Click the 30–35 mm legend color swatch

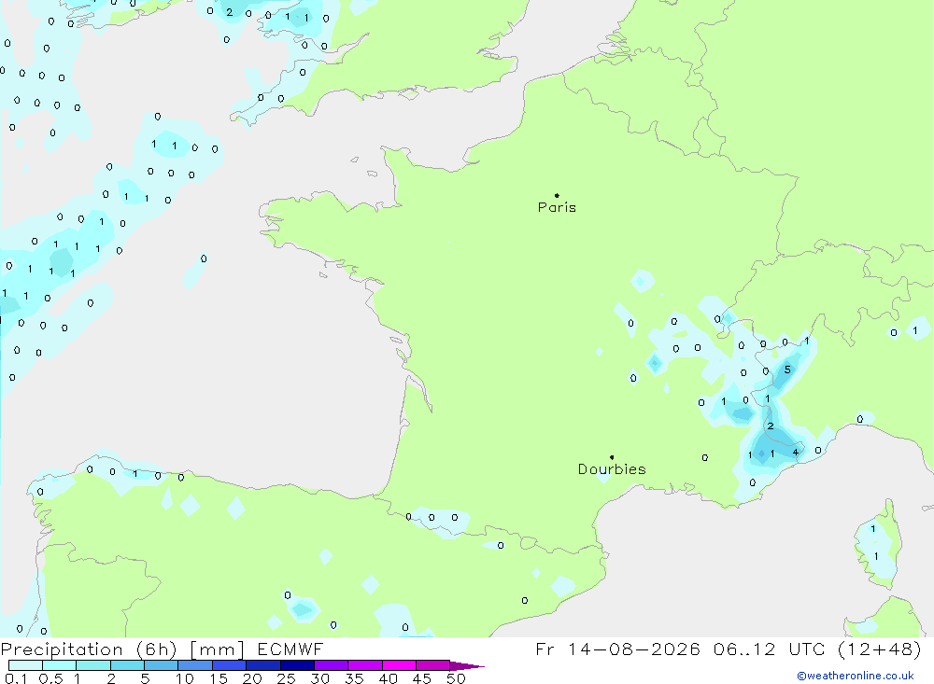tap(332, 665)
